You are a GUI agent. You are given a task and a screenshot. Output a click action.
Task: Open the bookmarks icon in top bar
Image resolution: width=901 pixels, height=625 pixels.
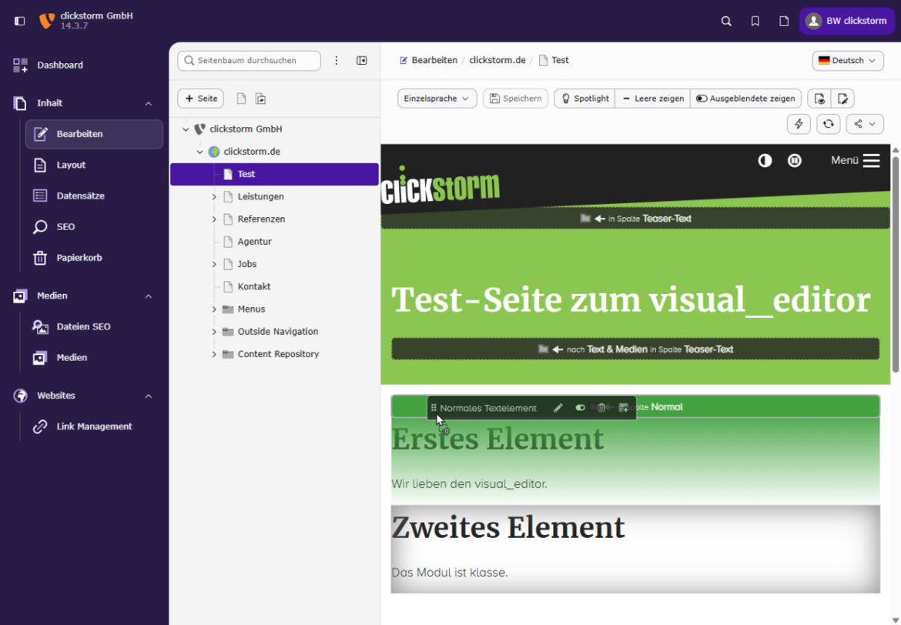click(755, 21)
